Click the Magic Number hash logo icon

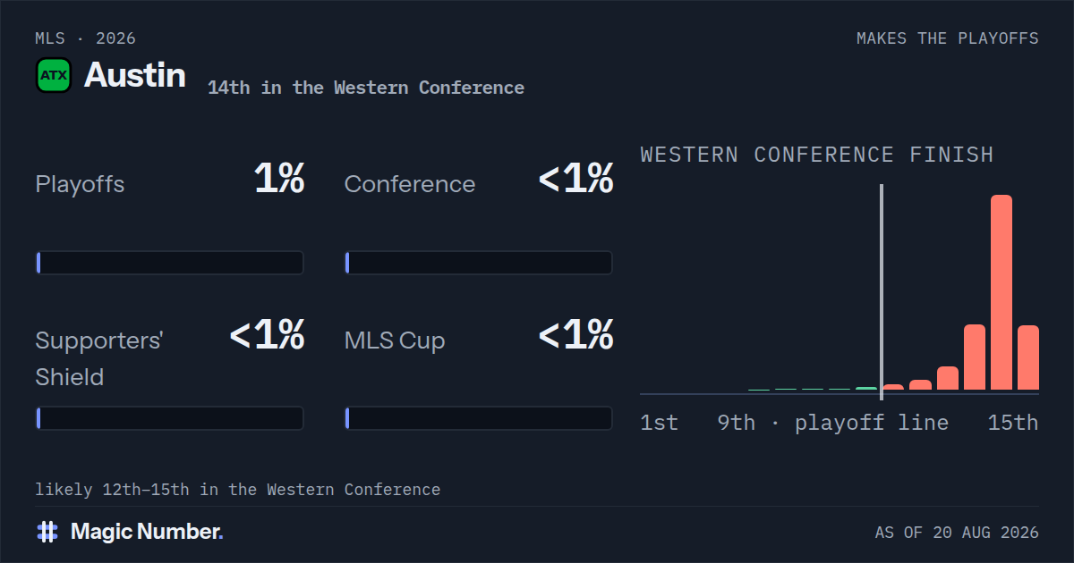point(47,532)
